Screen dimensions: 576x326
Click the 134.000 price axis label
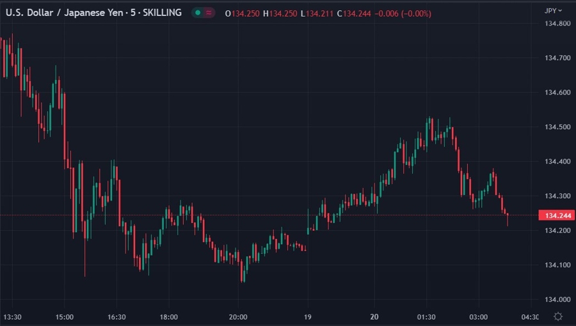pyautogui.click(x=557, y=299)
